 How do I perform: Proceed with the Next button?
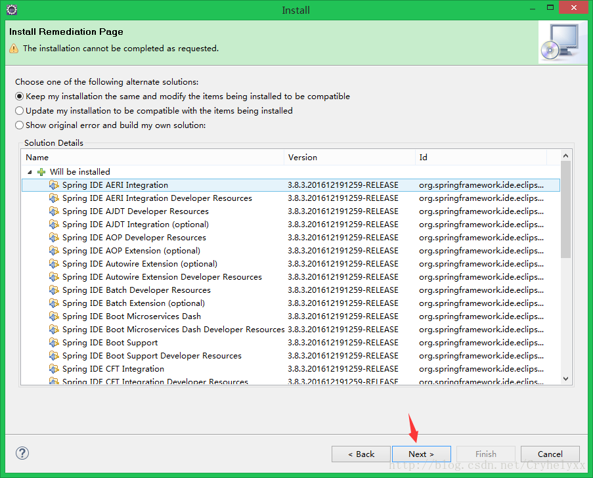click(x=422, y=454)
